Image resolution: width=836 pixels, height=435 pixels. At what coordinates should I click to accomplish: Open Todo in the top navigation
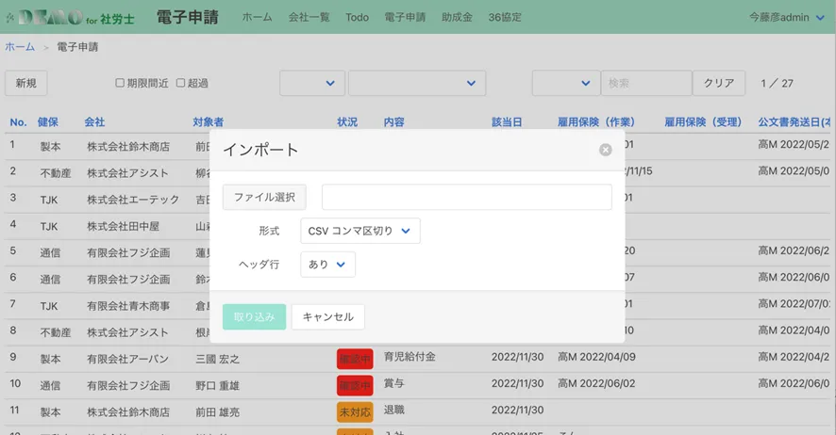click(x=357, y=17)
